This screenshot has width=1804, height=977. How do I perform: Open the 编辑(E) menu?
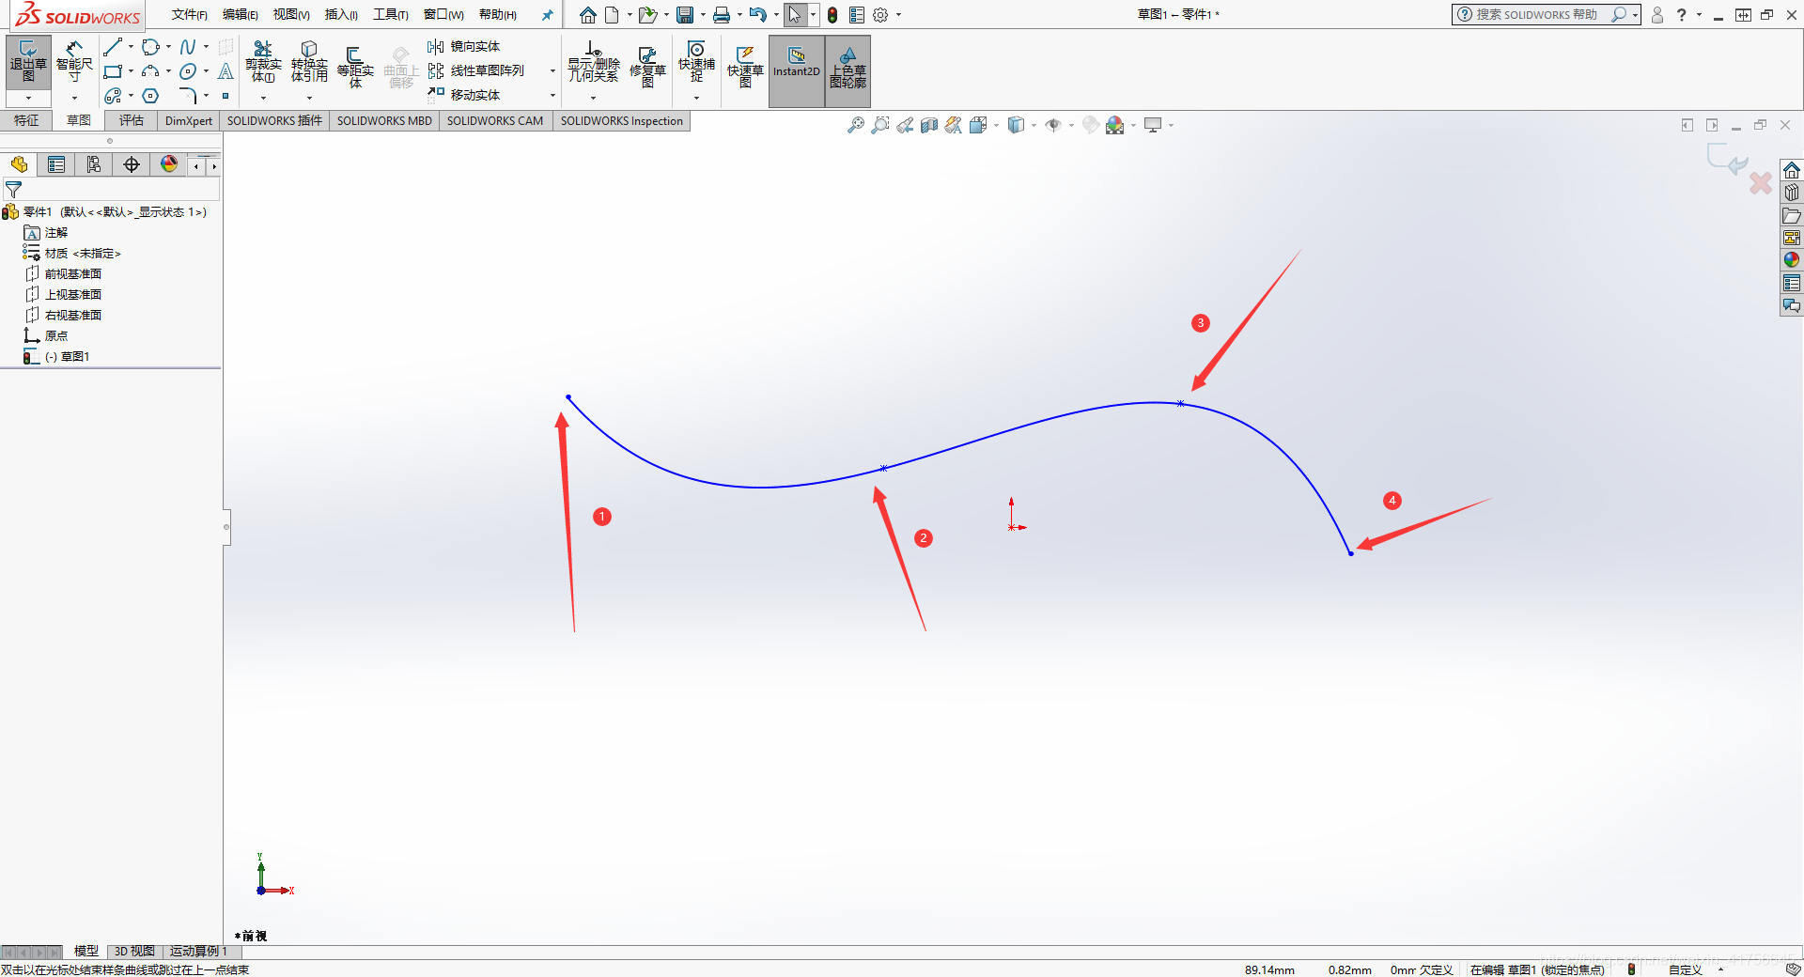click(241, 15)
